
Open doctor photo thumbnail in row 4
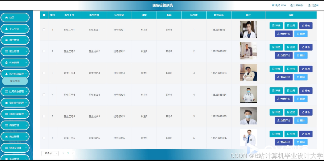point(248,94)
